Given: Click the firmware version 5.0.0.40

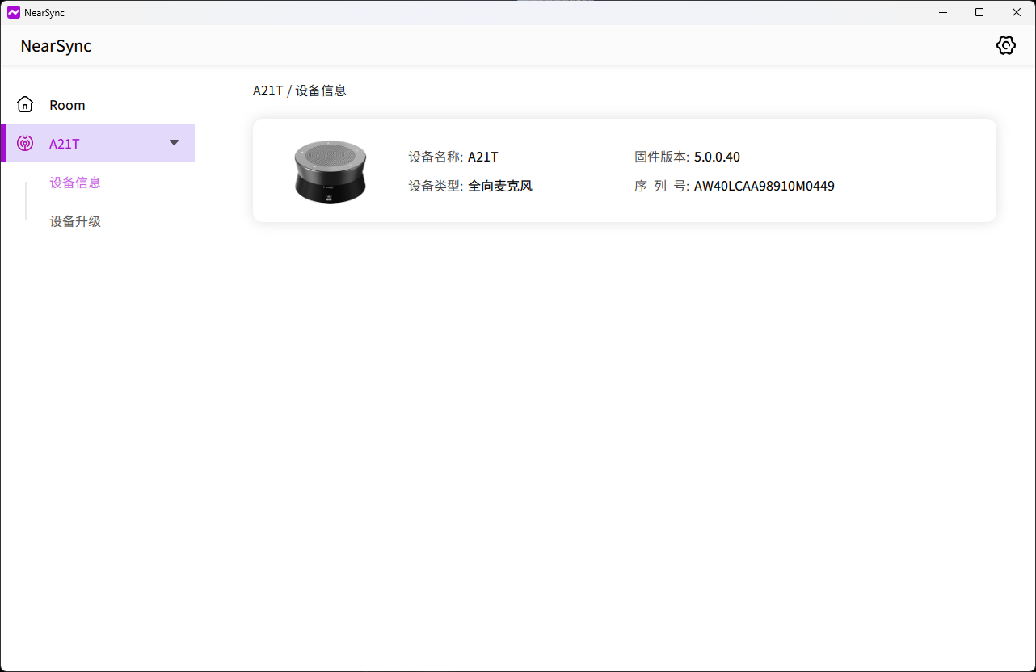Looking at the screenshot, I should pyautogui.click(x=717, y=157).
